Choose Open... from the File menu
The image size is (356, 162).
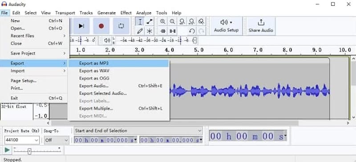point(34,28)
